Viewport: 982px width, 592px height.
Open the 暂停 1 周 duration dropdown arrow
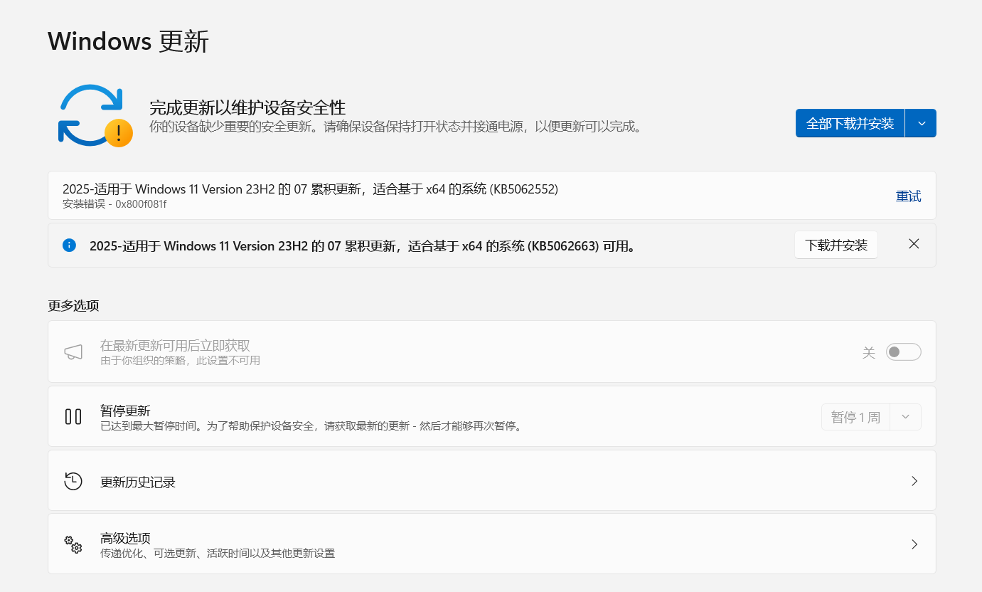point(905,417)
